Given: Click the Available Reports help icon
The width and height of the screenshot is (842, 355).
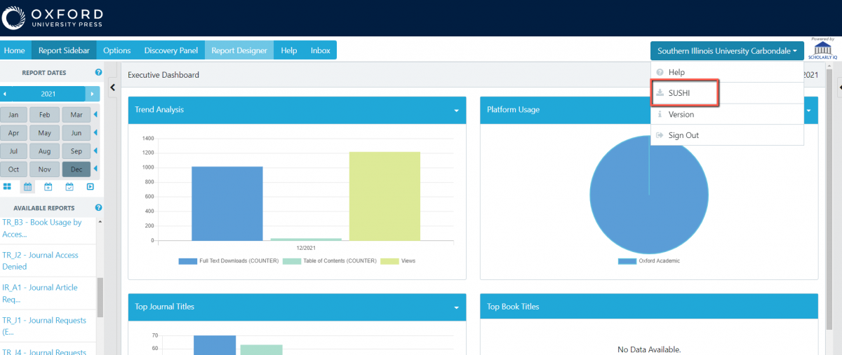Looking at the screenshot, I should click(98, 208).
